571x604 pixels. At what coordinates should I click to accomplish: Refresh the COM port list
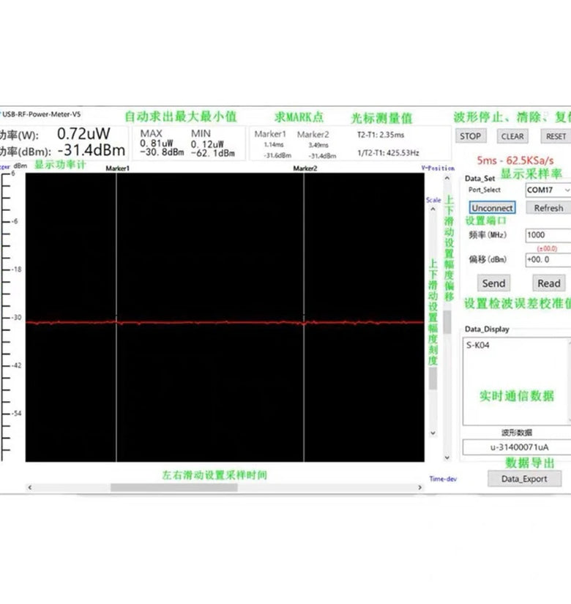548,208
